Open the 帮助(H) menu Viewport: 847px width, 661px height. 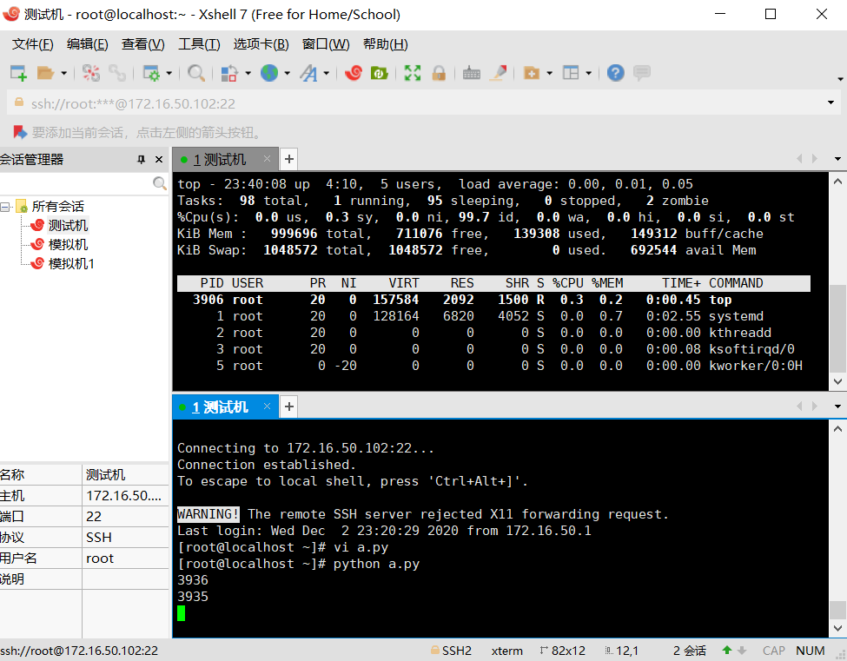click(386, 44)
